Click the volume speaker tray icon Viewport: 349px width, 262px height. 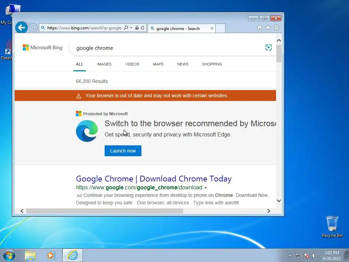tap(314, 256)
